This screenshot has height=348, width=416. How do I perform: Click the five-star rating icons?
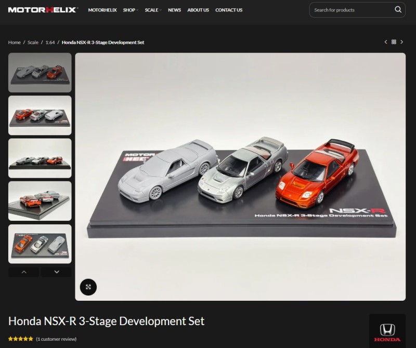coord(20,339)
